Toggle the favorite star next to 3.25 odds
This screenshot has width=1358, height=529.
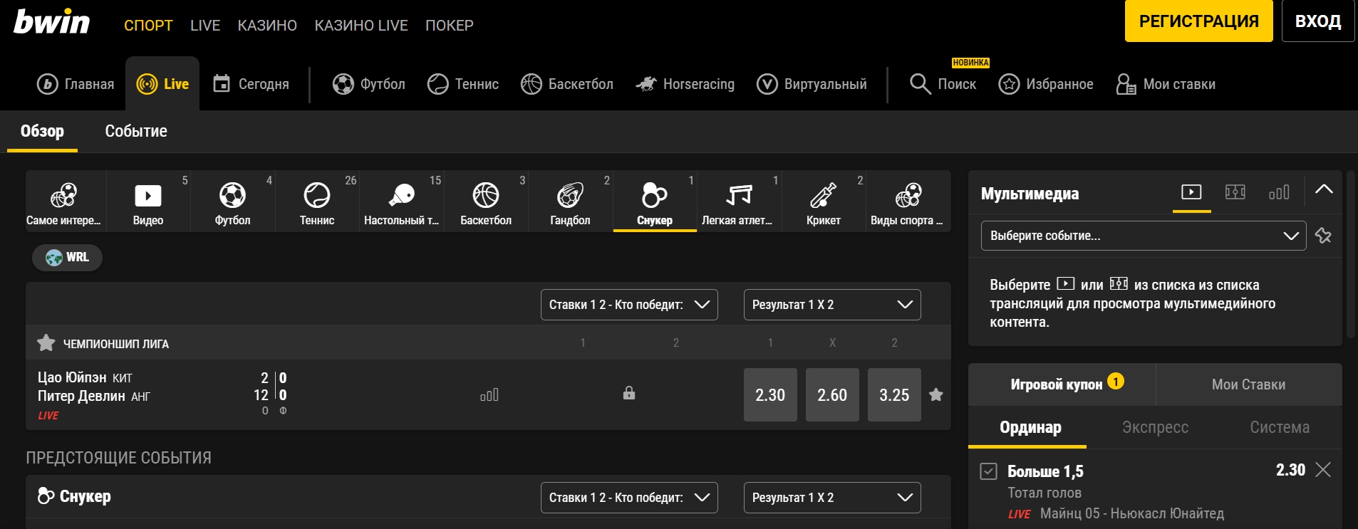(937, 394)
